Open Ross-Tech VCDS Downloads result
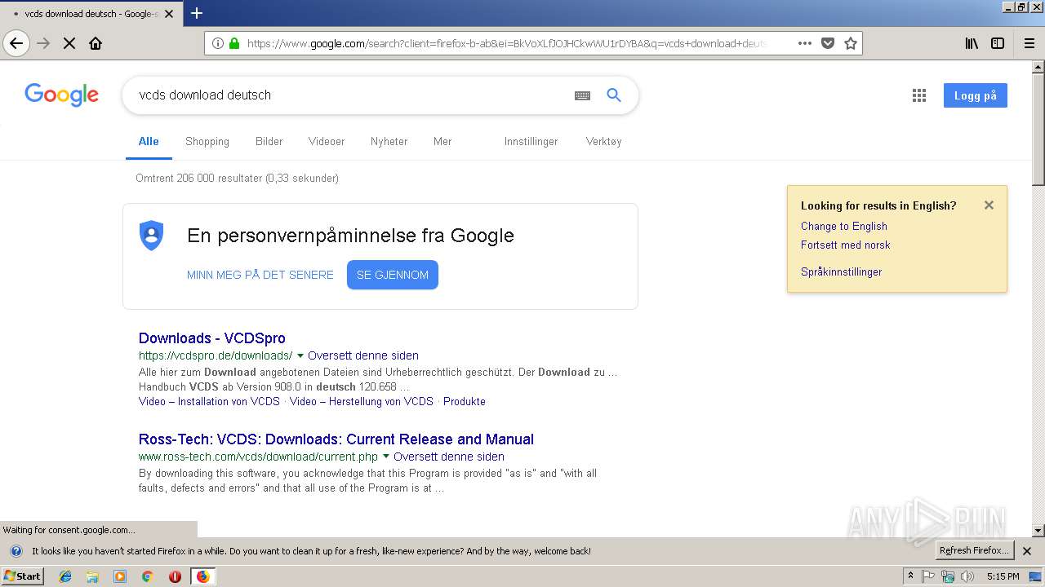Image resolution: width=1045 pixels, height=587 pixels. [x=336, y=439]
